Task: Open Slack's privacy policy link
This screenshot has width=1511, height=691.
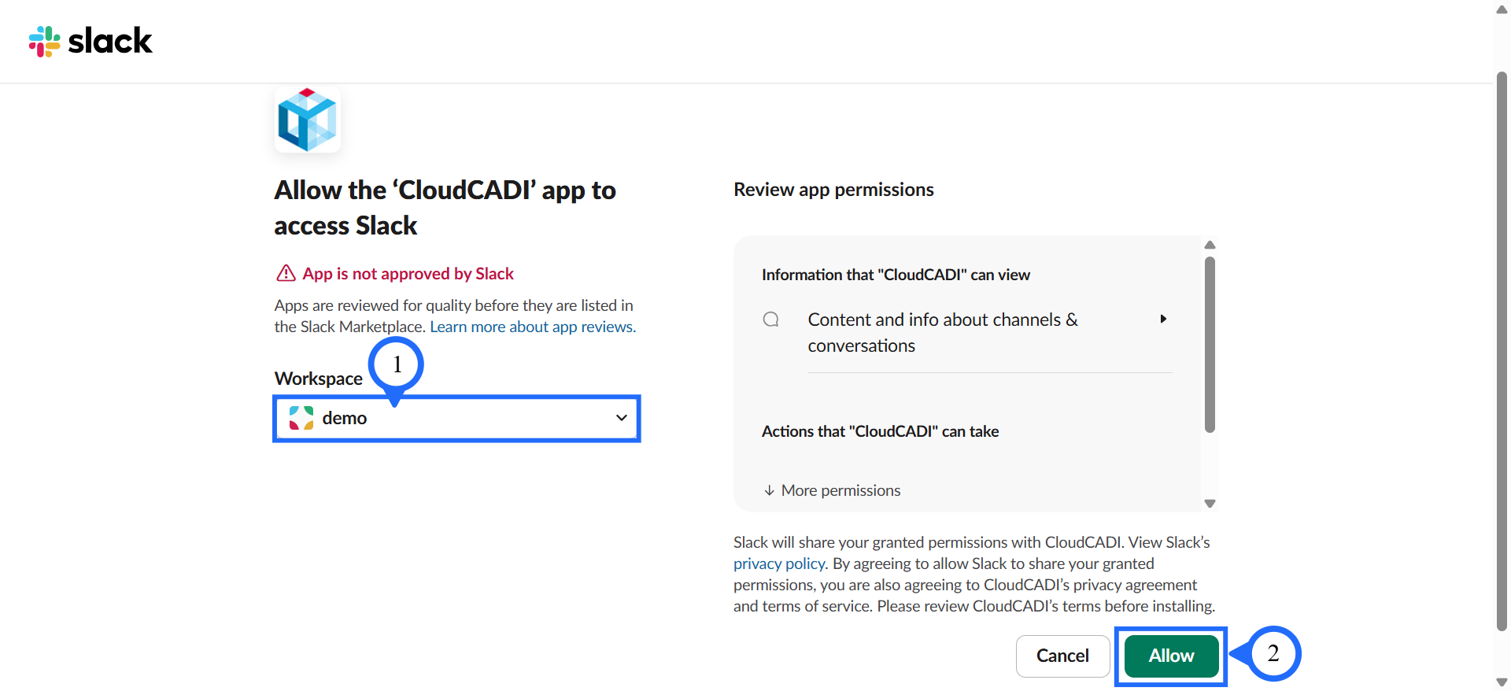Action: click(778, 564)
